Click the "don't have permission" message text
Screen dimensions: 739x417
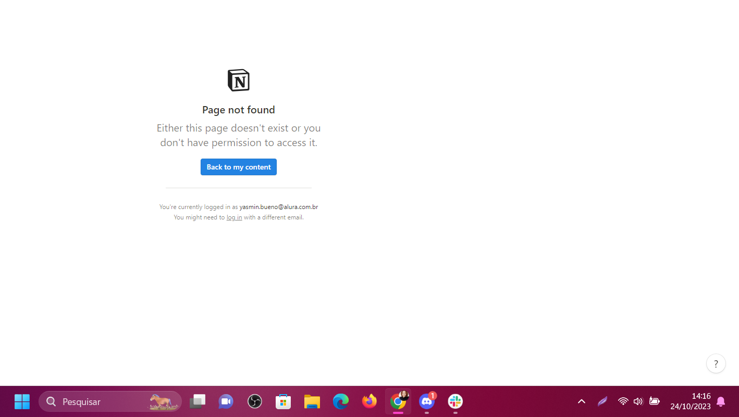pos(239,142)
